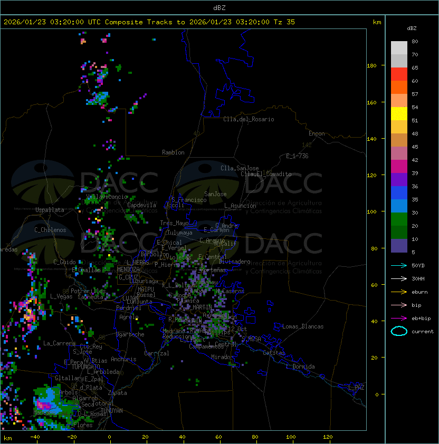Viewport: 439px width, 444px height.
Task: Click the 'km' unit label at top right
Action: tap(377, 22)
